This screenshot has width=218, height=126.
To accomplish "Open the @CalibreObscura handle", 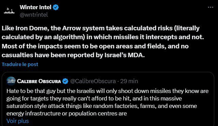I will coord(93,81).
